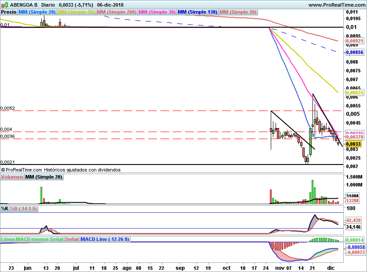This screenshot has width=367, height=272.
Task: Select the Linea MACD menos Señal label
Action: (32, 239)
